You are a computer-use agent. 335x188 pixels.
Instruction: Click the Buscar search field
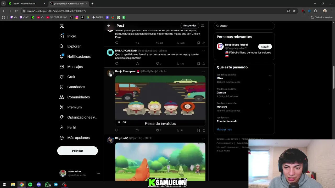pos(244,26)
